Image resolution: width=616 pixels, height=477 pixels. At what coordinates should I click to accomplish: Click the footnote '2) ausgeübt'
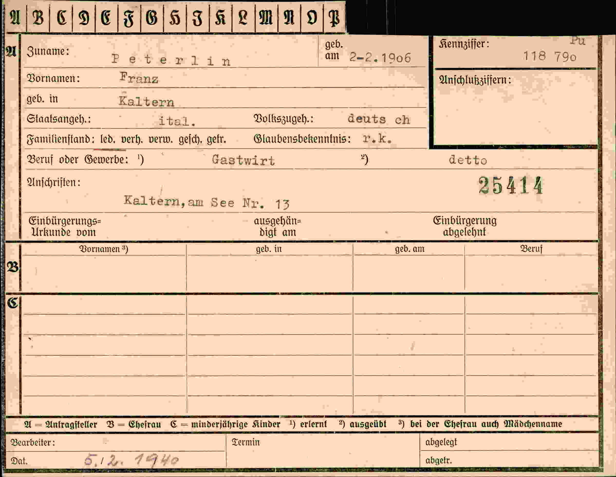click(x=362, y=424)
